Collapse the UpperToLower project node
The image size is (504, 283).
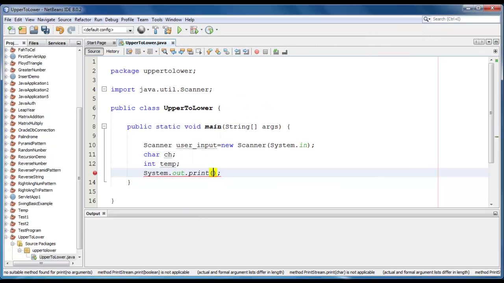(x=6, y=237)
